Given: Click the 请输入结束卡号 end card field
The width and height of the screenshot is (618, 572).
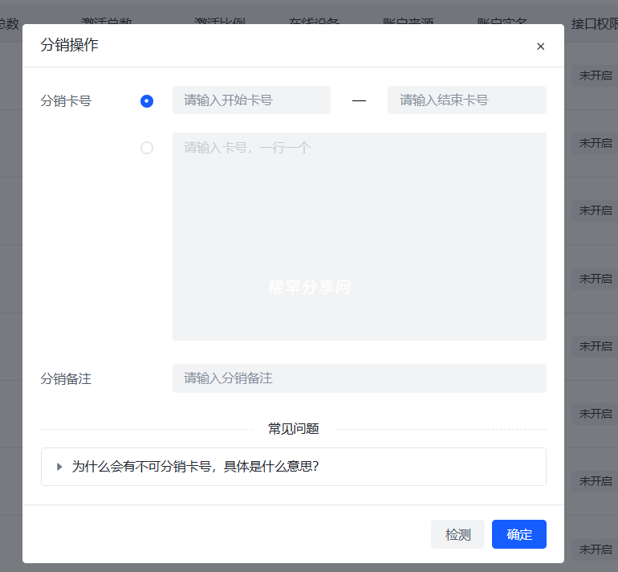Looking at the screenshot, I should coord(466,100).
